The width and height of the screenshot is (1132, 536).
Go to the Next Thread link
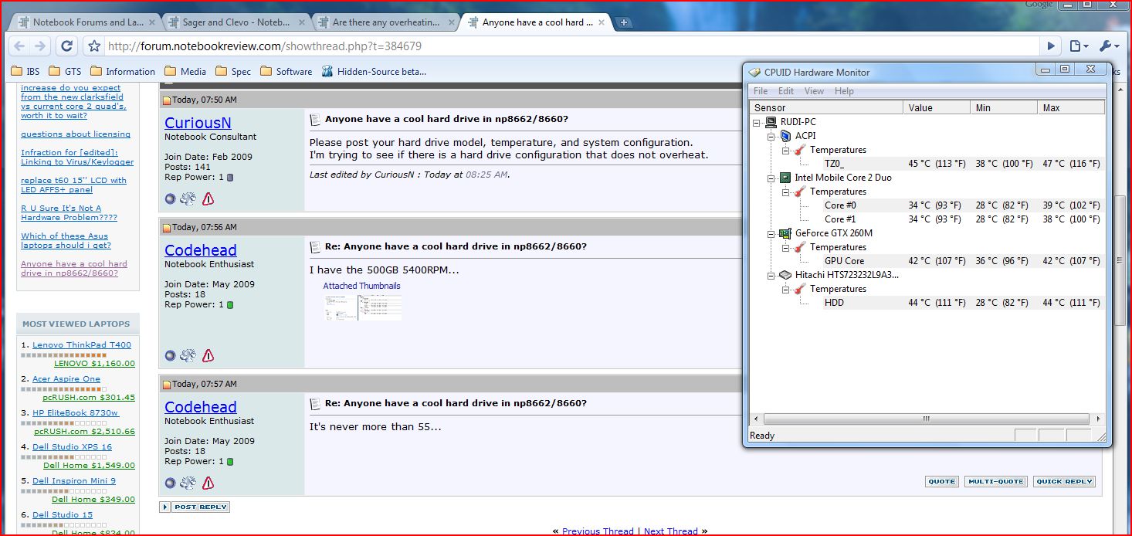point(671,531)
